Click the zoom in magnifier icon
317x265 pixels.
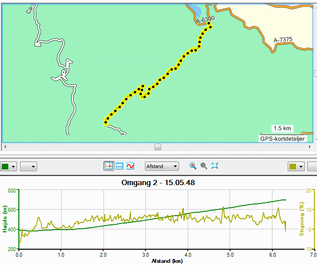pos(193,166)
